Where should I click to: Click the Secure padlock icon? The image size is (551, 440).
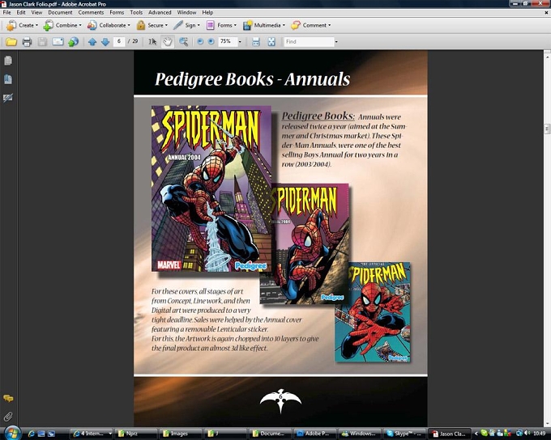[x=140, y=25]
